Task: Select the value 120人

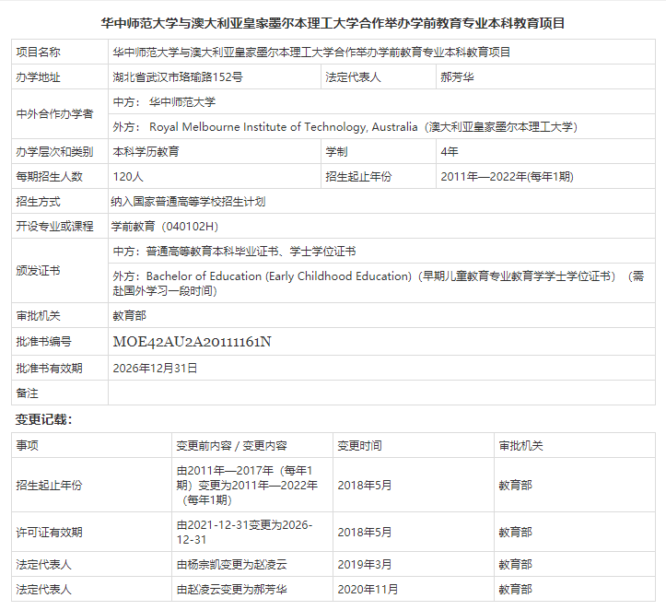Action: (x=128, y=176)
